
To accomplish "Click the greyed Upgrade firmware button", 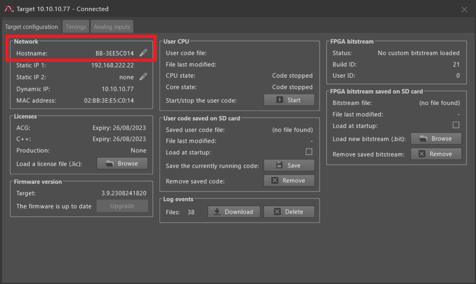I will coord(122,206).
